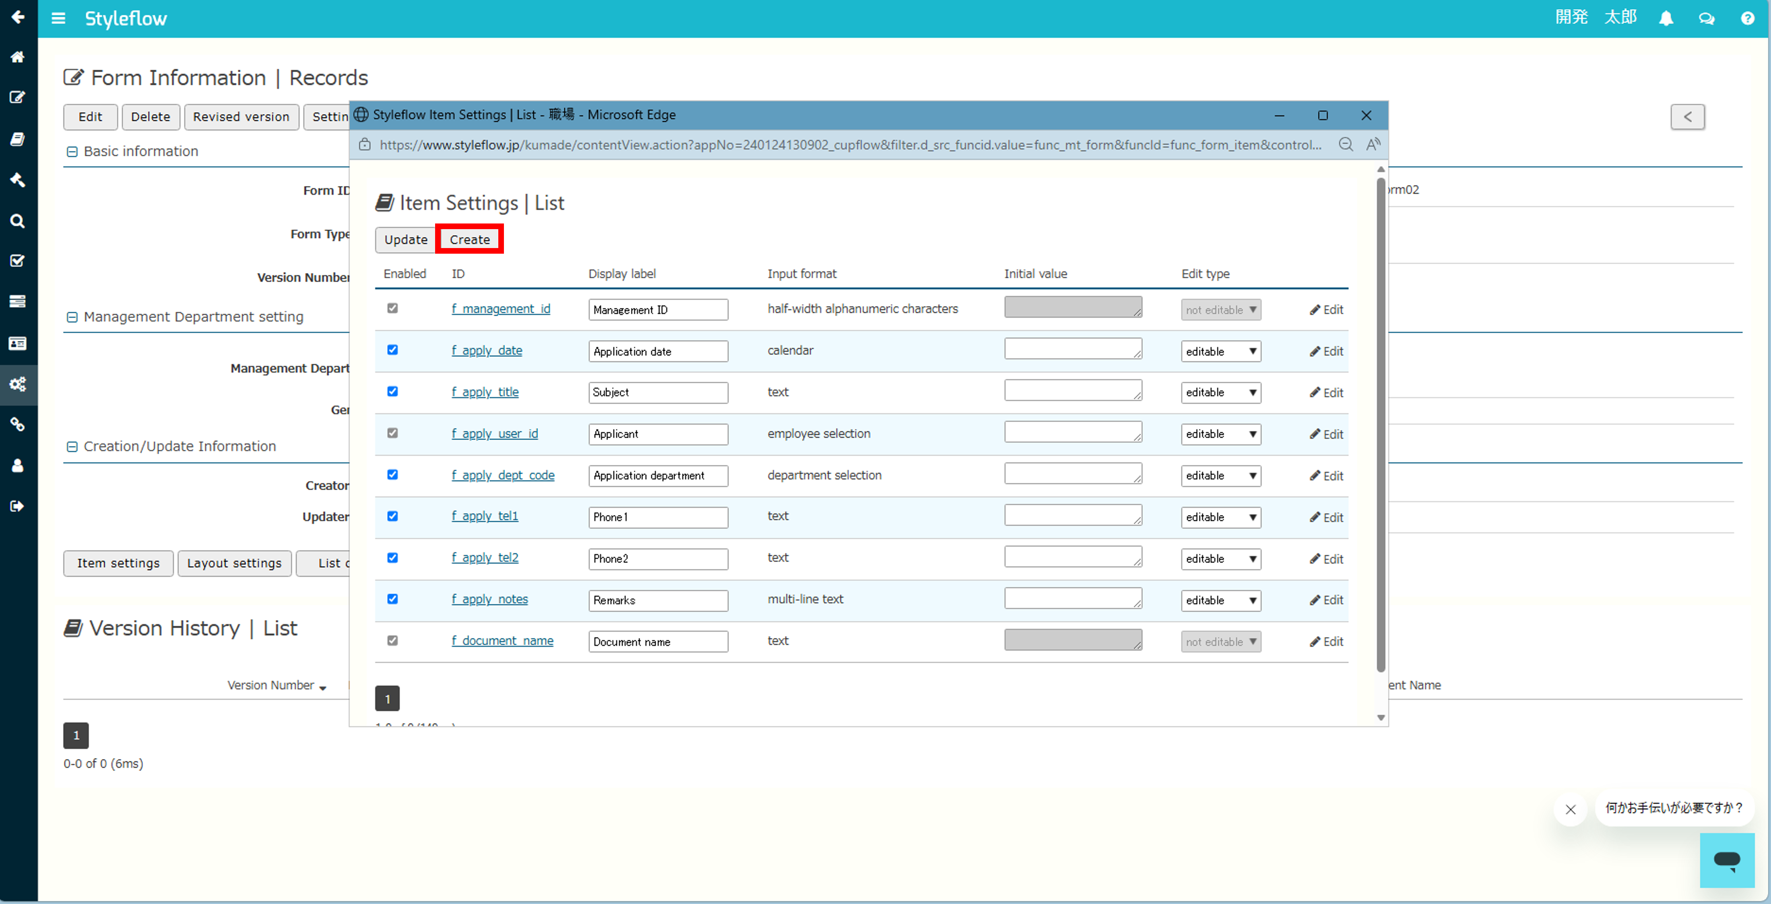This screenshot has height=904, width=1771.
Task: Open the hamburger menu next to Styleflow
Action: (x=58, y=19)
